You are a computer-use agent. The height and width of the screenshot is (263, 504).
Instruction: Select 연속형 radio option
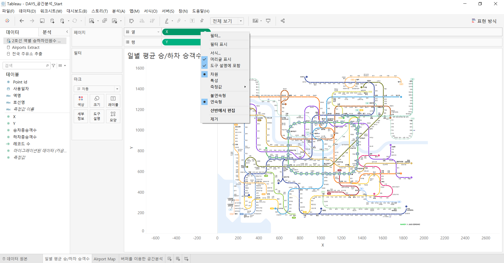point(225,102)
